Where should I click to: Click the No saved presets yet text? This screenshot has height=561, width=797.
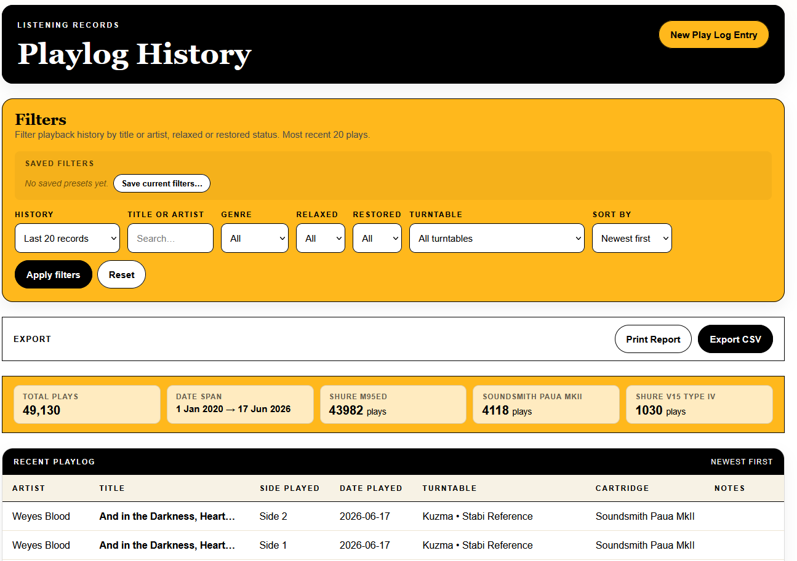(x=66, y=183)
